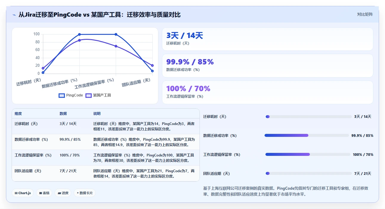Click 某国产工具 data point at 工作流逻辑保留率
The height and width of the screenshot is (209, 385).
[x=116, y=46]
